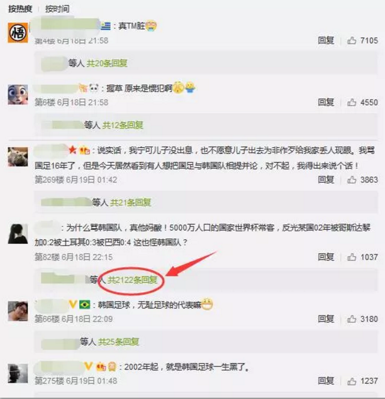Open the rabbit cartoon avatar profile
The image size is (385, 399).
pyautogui.click(x=18, y=95)
